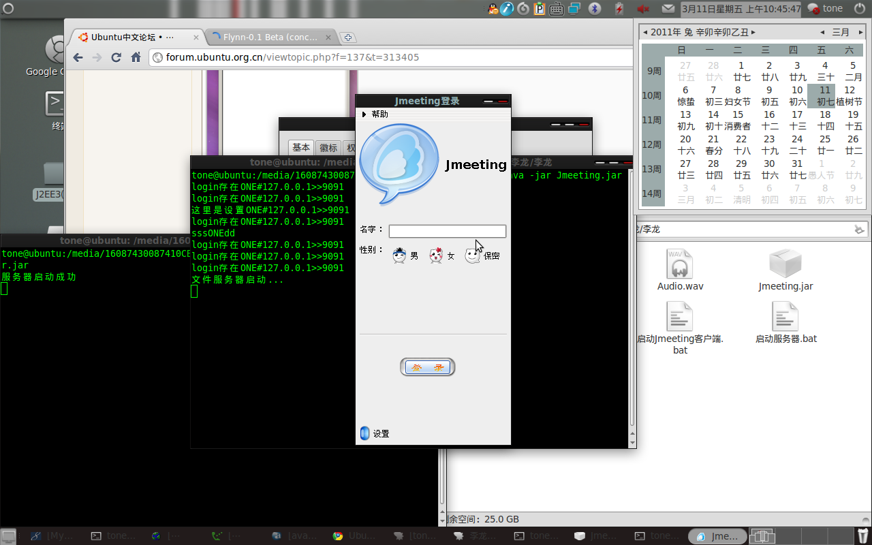The height and width of the screenshot is (545, 872).
Task: Click the Jmeeting login button
Action: tap(427, 367)
